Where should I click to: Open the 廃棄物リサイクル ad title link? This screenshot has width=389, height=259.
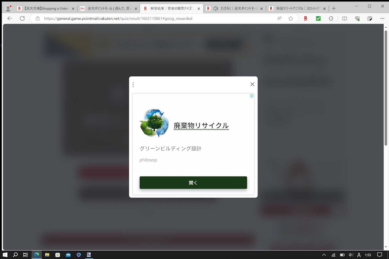tap(201, 126)
